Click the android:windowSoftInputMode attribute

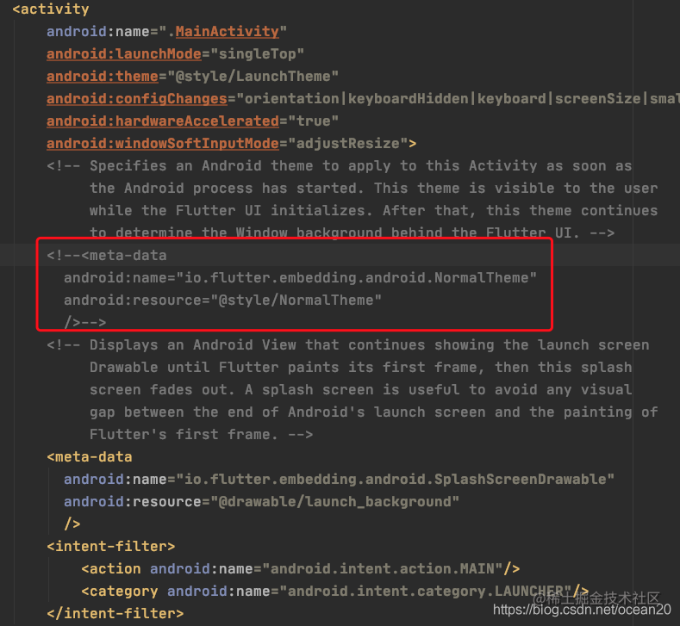point(163,144)
